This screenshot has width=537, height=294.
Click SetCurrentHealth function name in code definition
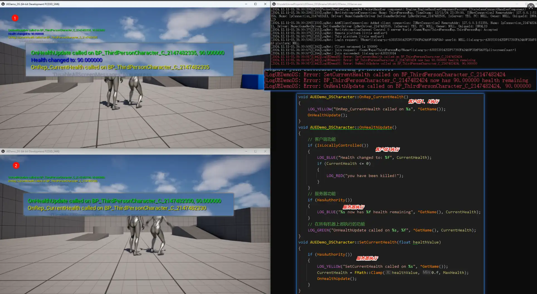[378, 242]
